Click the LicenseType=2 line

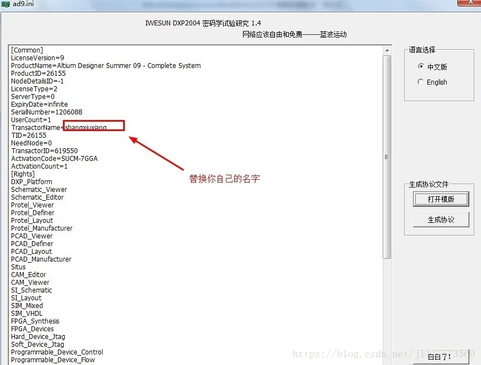(x=34, y=89)
